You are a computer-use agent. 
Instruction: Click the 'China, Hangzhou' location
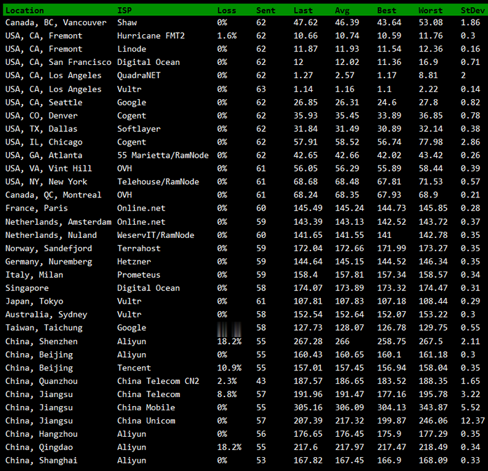[41, 434]
